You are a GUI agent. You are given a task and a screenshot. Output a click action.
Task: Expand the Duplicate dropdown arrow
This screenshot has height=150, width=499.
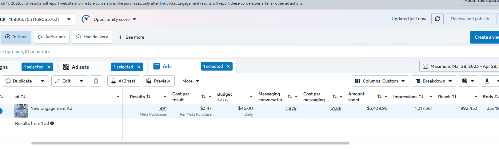pos(43,81)
